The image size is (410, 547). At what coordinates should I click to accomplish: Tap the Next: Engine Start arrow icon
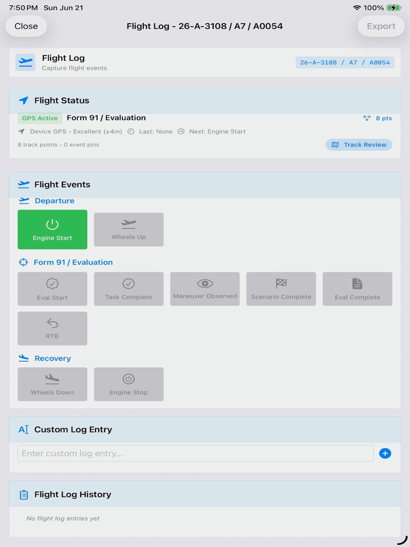(x=181, y=131)
